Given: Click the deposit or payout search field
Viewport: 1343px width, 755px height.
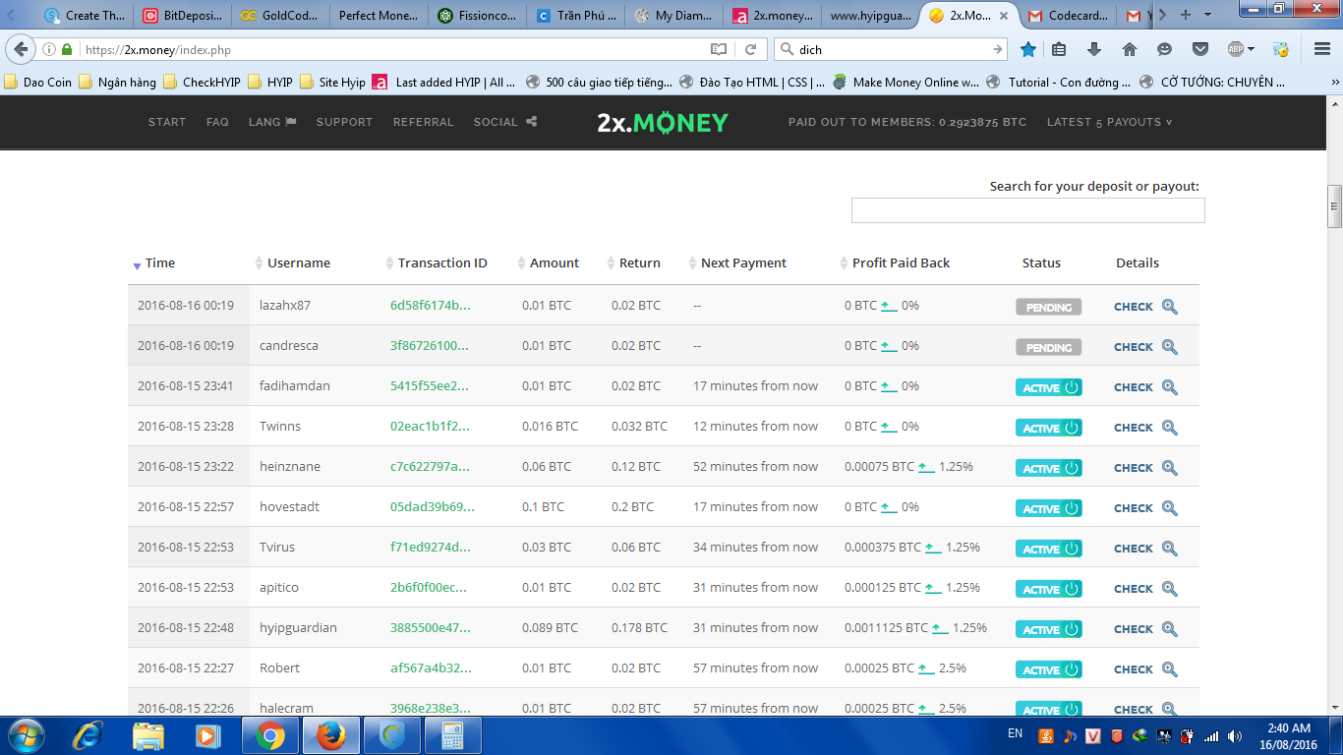Looking at the screenshot, I should [x=1027, y=210].
